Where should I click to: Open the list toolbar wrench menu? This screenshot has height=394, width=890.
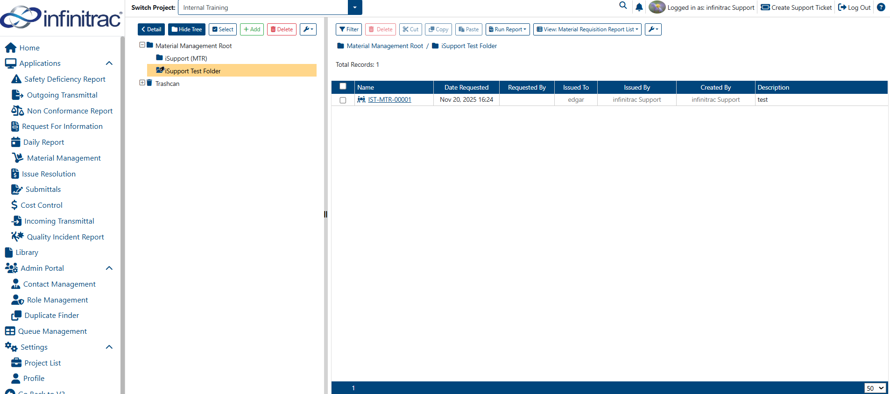click(653, 29)
